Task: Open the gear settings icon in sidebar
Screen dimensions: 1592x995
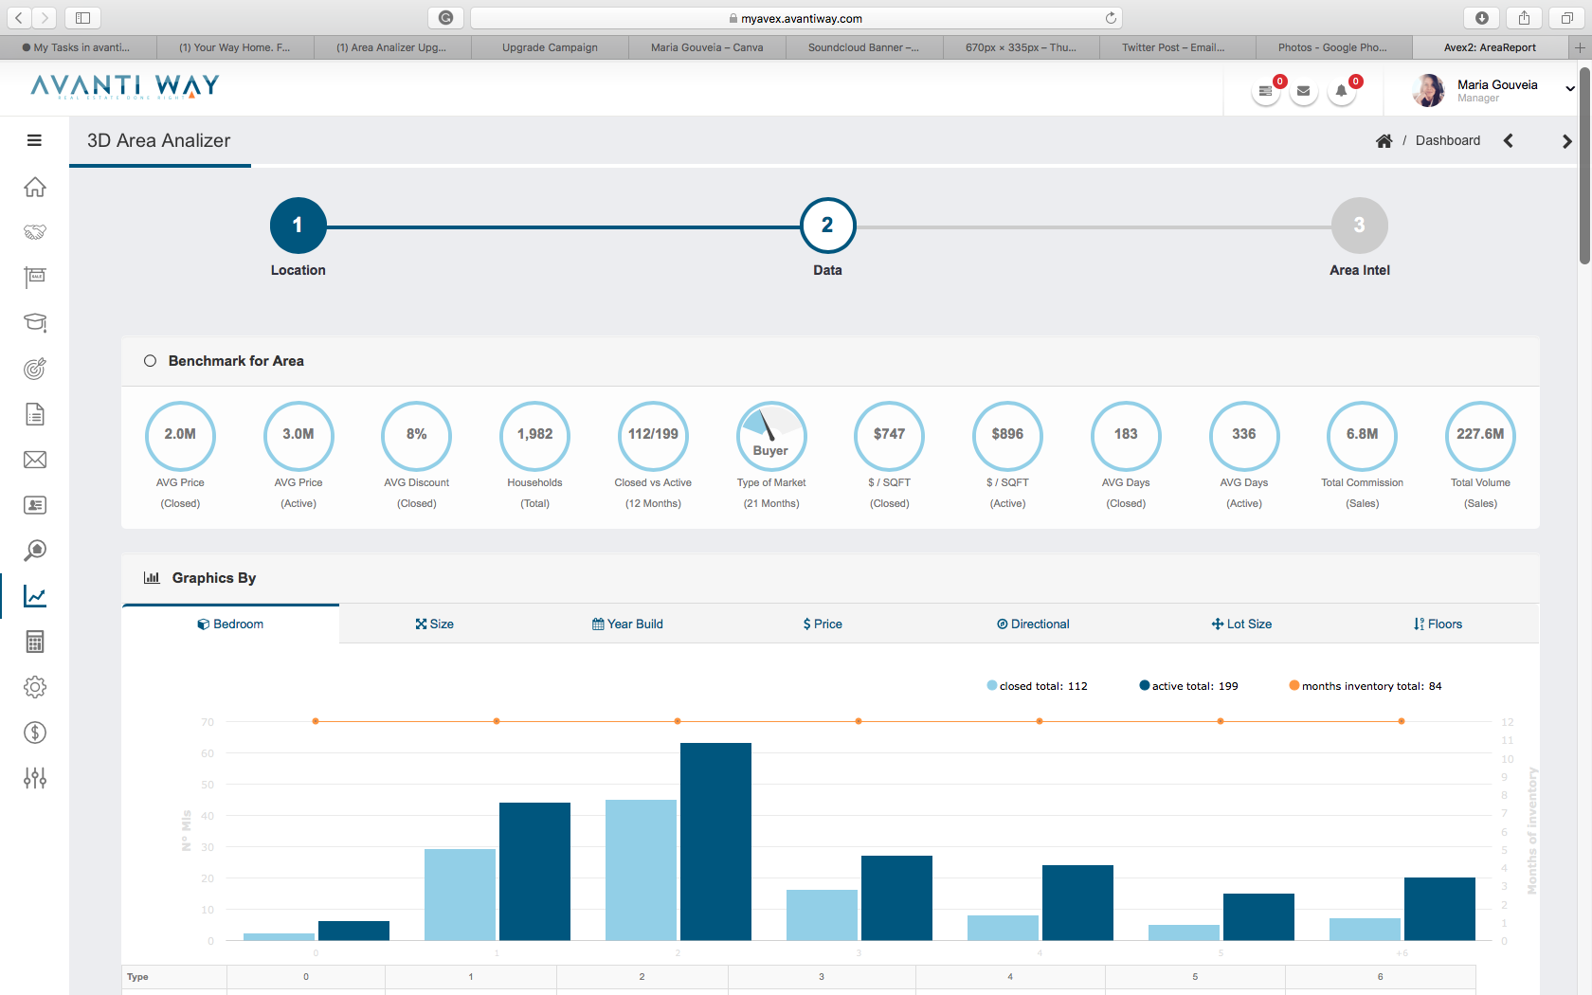Action: (35, 687)
